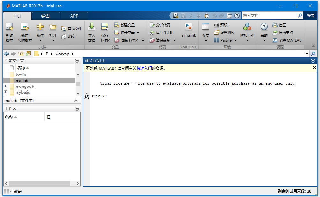320x197 pixels.
Task: Click 保存工作区 (Save Workspace) icon
Action: point(105,27)
